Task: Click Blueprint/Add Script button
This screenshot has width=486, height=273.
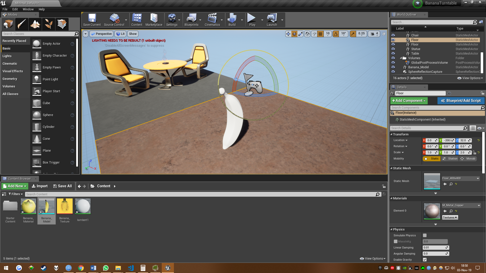Action: 461,101
